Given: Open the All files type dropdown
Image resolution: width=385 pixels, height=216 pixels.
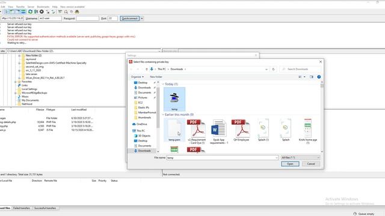Looking at the screenshot, I should click(x=300, y=158).
